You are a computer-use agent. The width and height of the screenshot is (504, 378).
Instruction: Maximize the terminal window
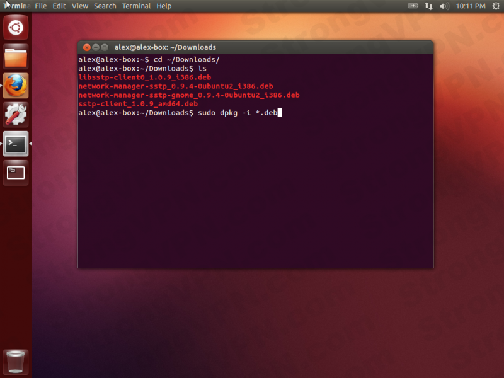point(104,47)
